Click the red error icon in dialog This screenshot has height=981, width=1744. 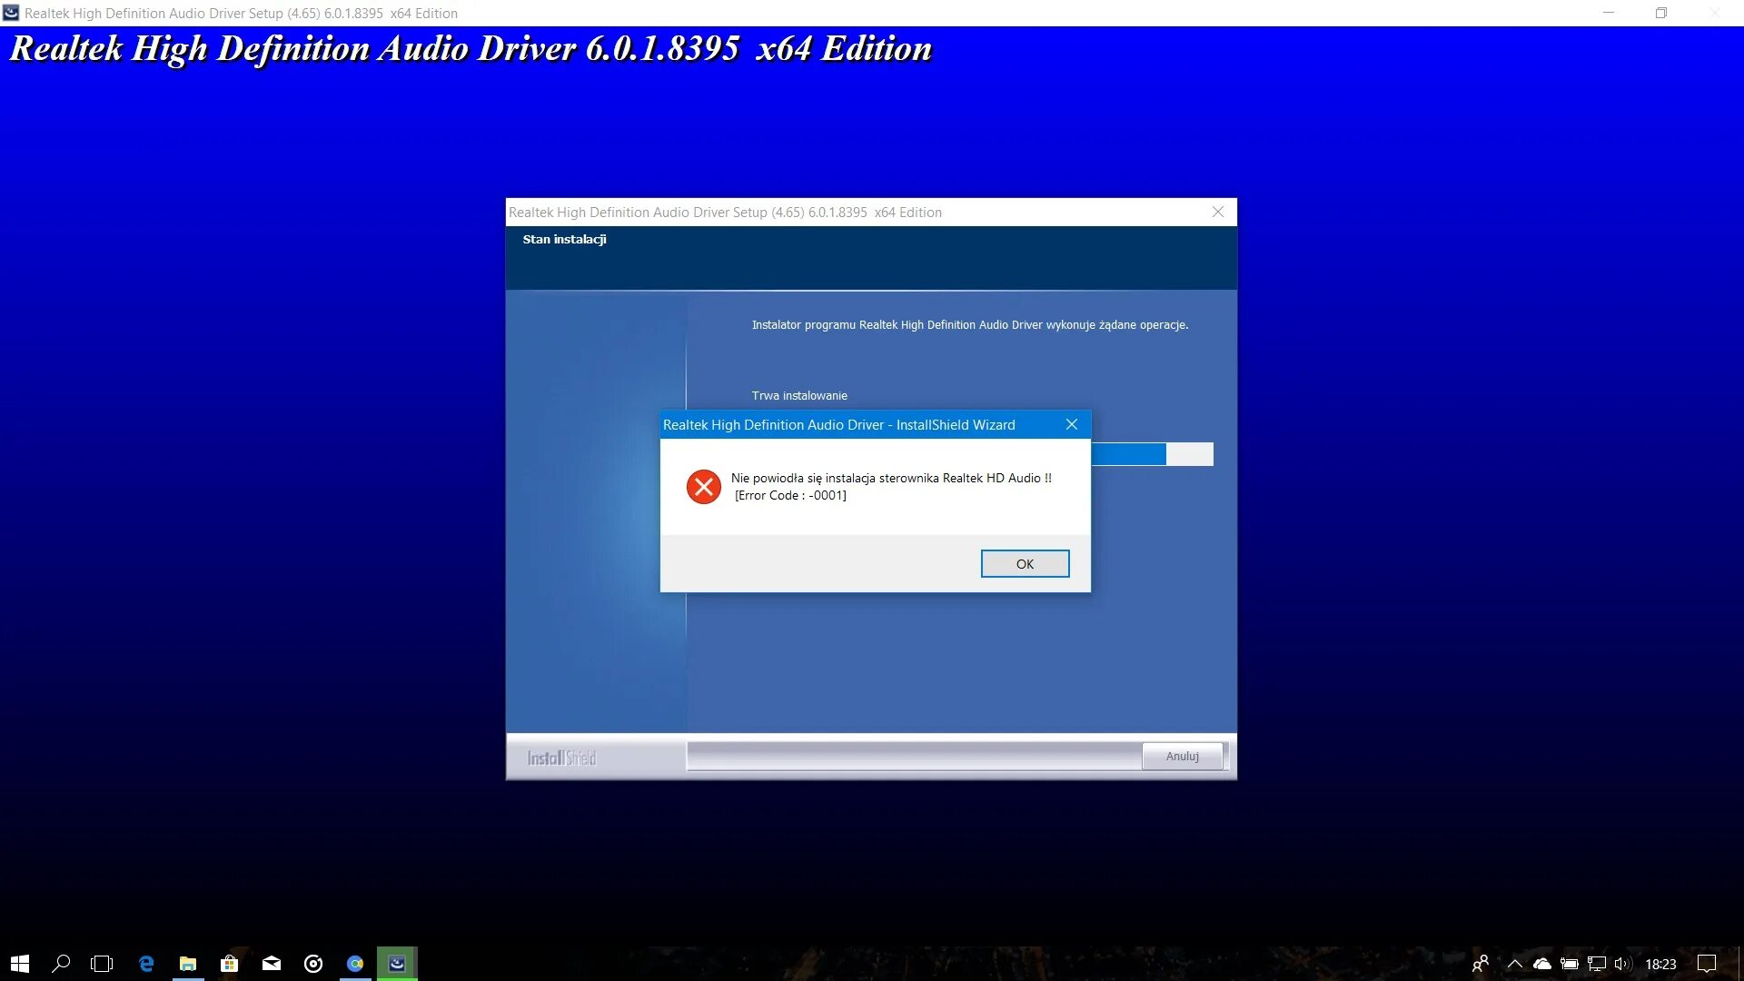(x=703, y=487)
